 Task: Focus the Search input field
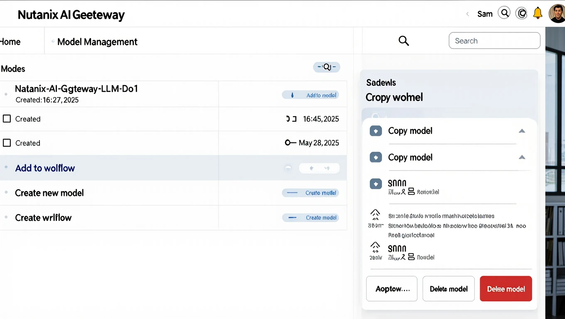pos(494,41)
